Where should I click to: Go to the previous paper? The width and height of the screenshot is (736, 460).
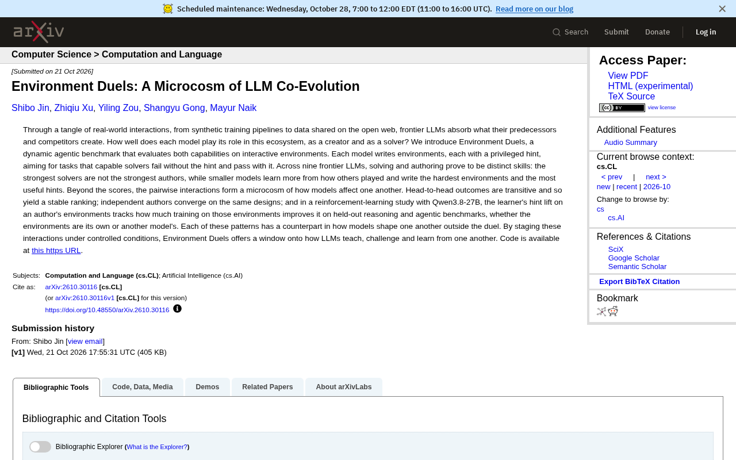coord(612,177)
